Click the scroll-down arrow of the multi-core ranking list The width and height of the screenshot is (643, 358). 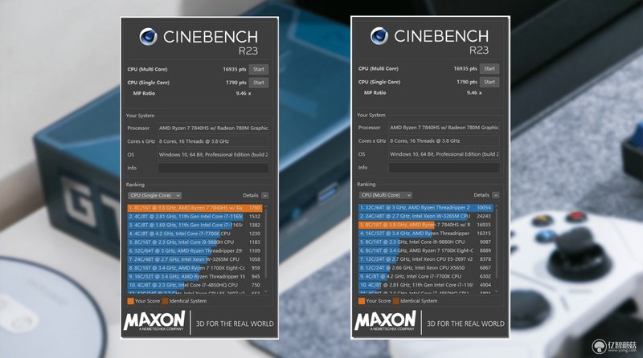[497, 291]
